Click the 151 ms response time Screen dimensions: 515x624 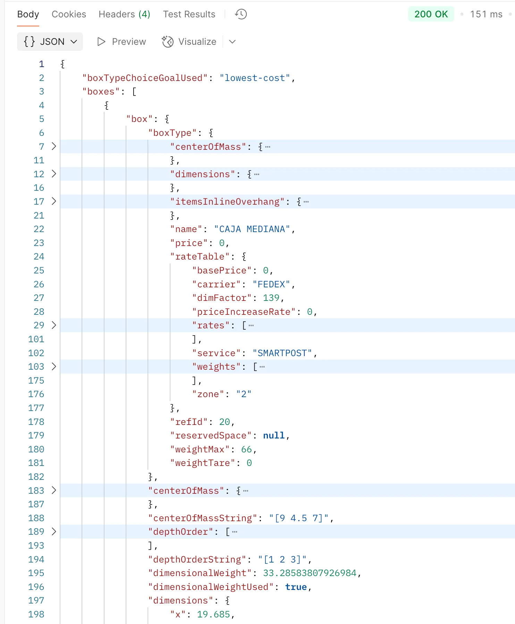[x=486, y=14]
